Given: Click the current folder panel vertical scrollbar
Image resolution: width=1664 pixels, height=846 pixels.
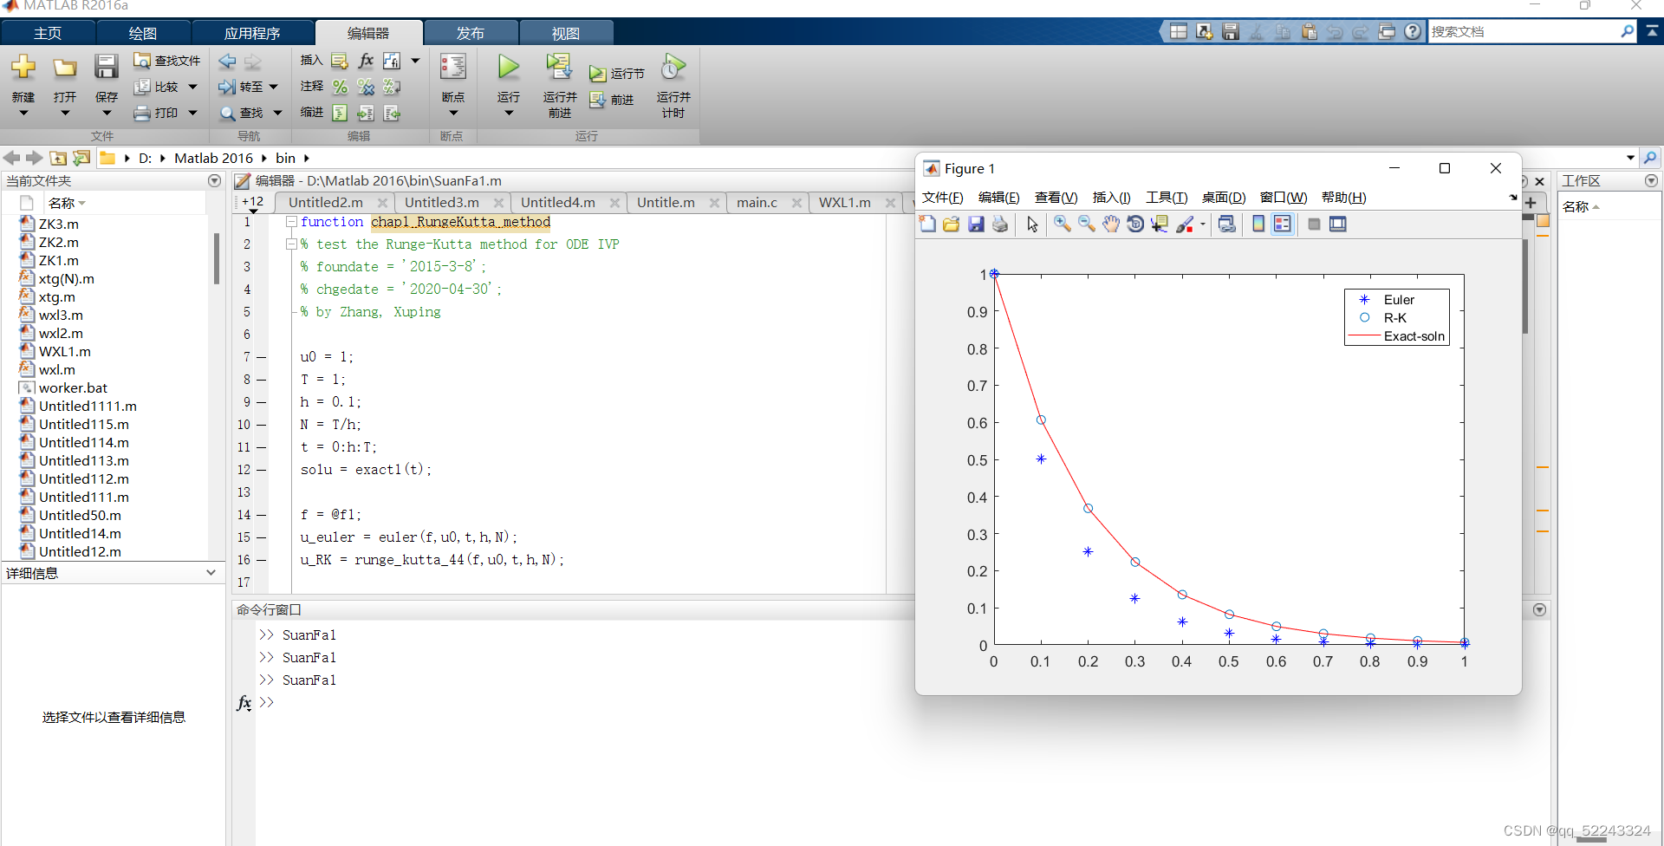Looking at the screenshot, I should tap(216, 258).
